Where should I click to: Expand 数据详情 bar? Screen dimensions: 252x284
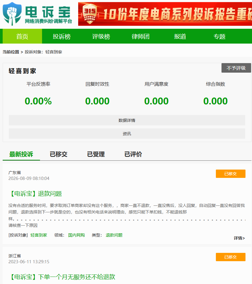click(x=127, y=120)
